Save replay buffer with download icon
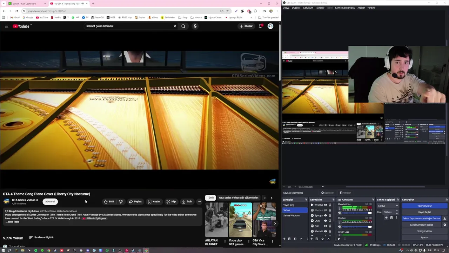The image size is (449, 253). [x=445, y=219]
